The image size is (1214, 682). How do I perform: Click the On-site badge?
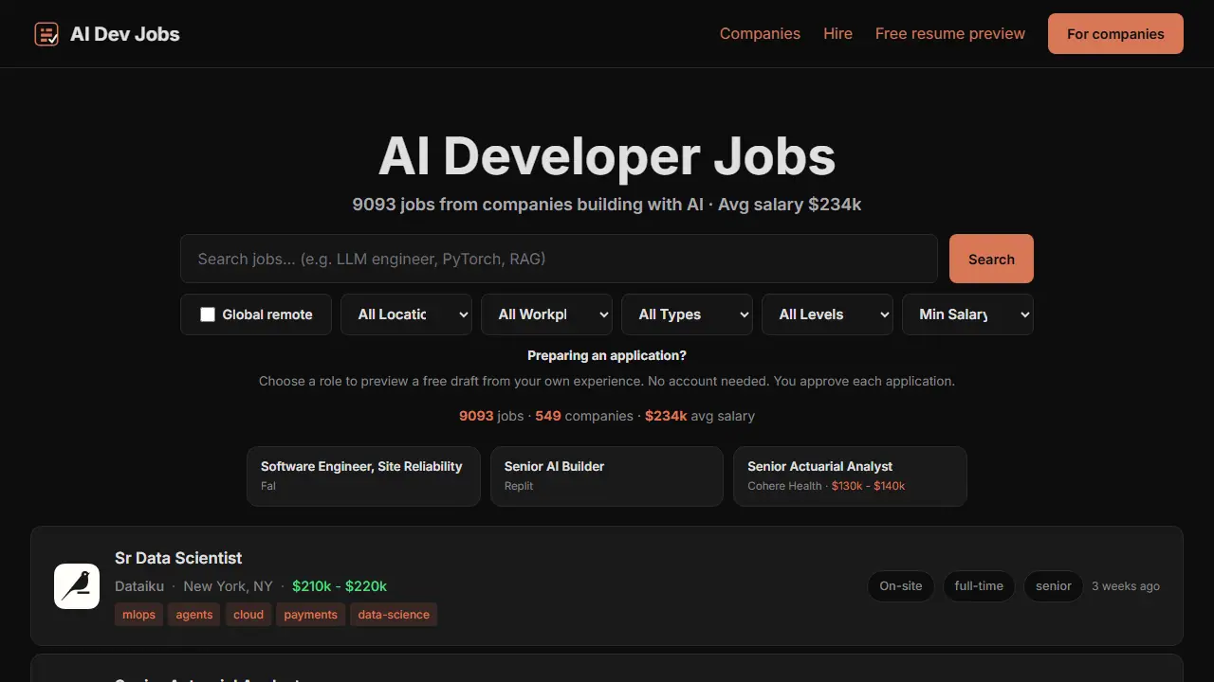(901, 586)
